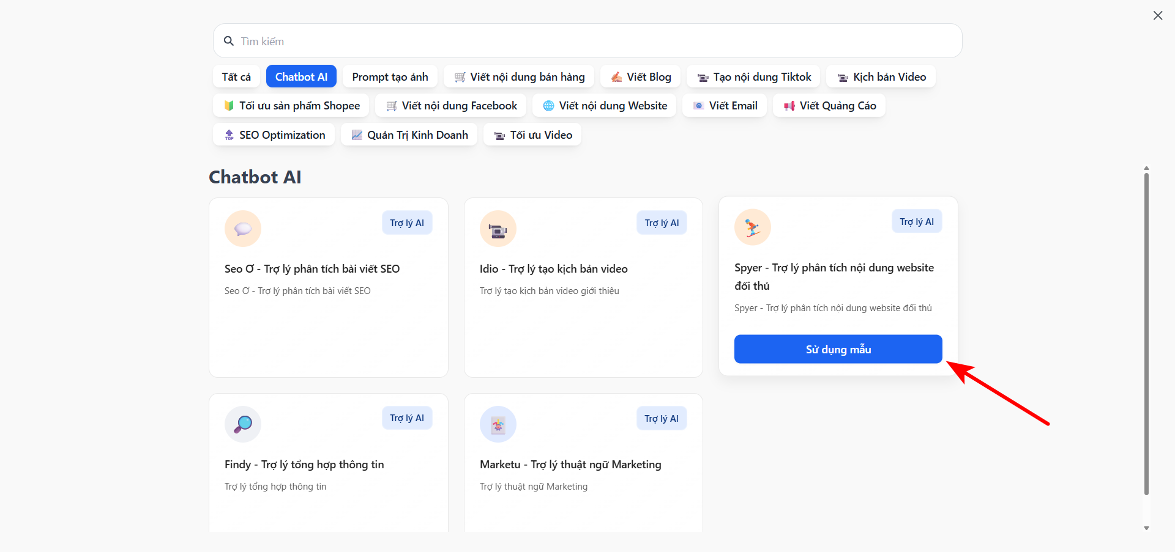Click the Marketu card icon
Screen dimensions: 1175x552
(498, 424)
